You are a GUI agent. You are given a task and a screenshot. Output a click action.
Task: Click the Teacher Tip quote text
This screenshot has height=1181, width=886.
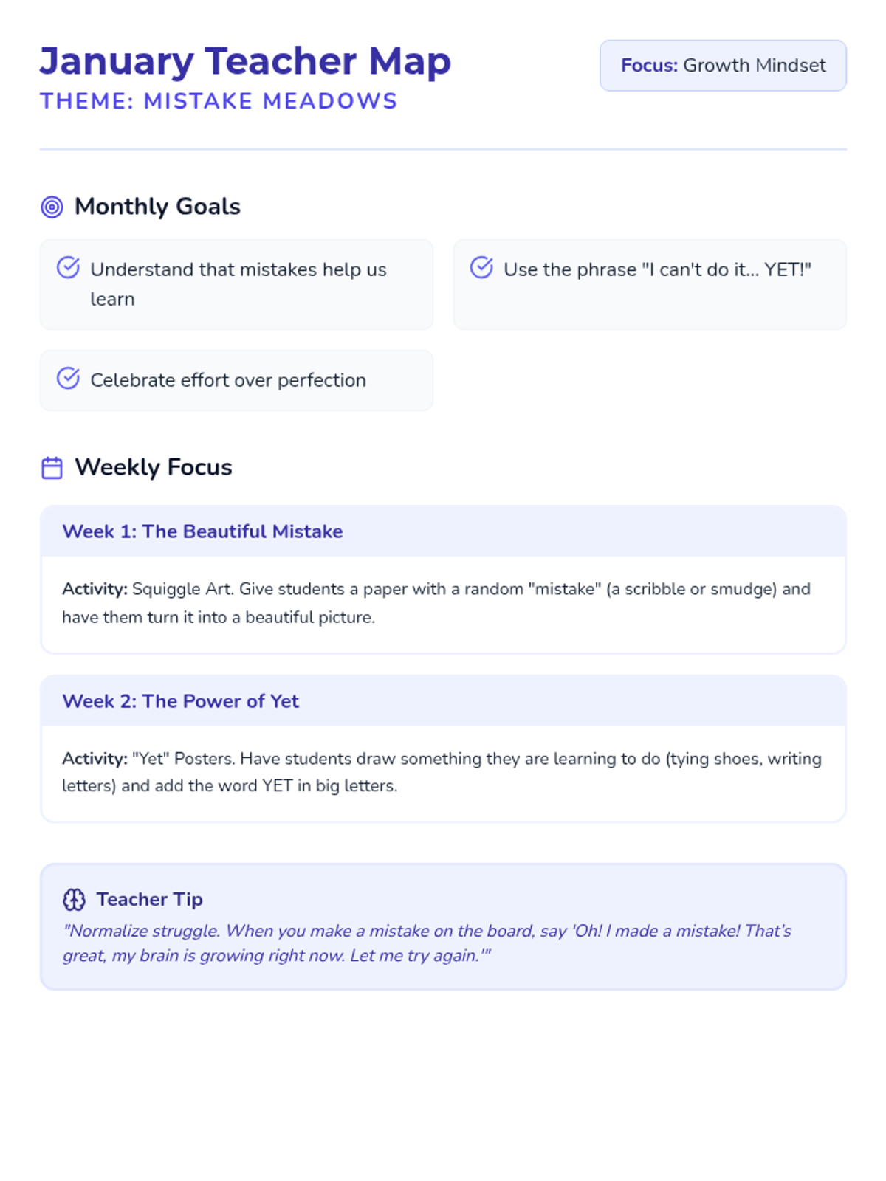click(x=427, y=943)
